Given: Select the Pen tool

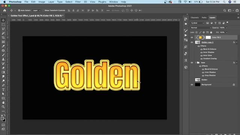Looking at the screenshot, I should click(3, 85).
